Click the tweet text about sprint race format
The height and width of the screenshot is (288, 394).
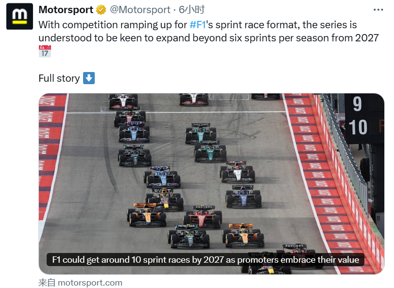coord(208,31)
